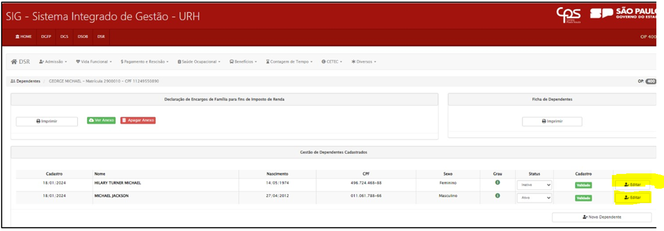This screenshot has width=664, height=231.
Task: Edit dependent Hilary Turner Michael
Action: click(x=632, y=185)
